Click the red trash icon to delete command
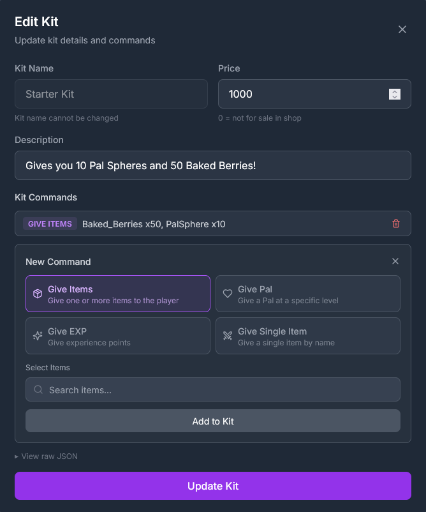Screen dimensions: 426x512 pyautogui.click(x=396, y=223)
